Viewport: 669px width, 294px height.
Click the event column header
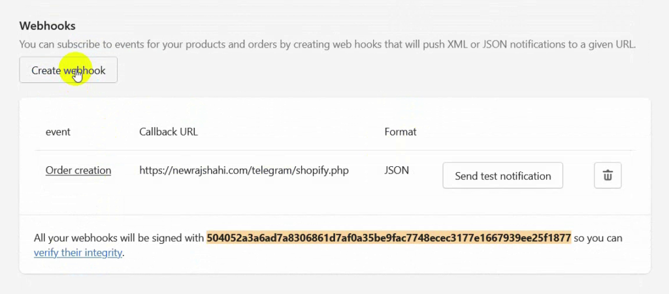click(58, 132)
